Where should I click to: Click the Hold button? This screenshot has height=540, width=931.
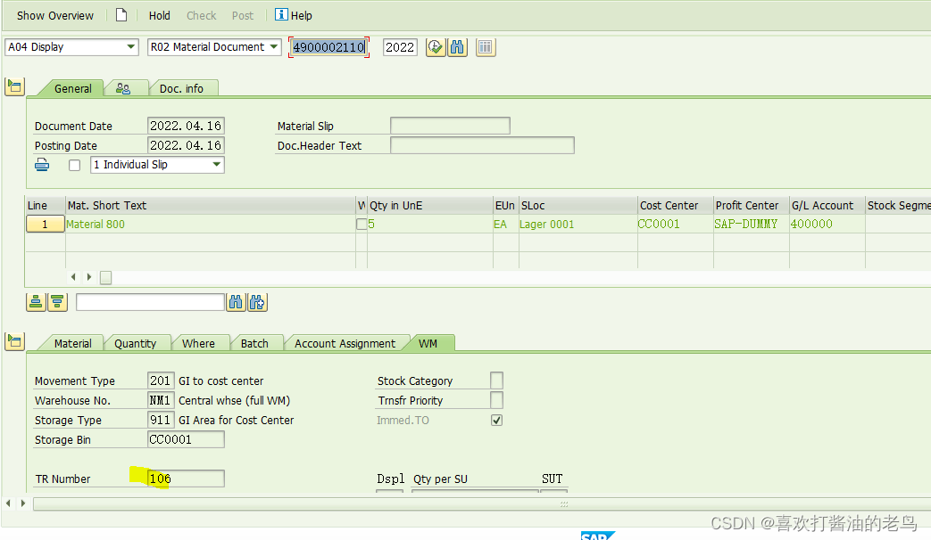[x=159, y=15]
